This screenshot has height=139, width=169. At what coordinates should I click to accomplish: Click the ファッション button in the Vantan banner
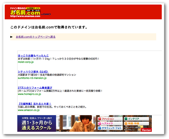[x=110, y=119]
